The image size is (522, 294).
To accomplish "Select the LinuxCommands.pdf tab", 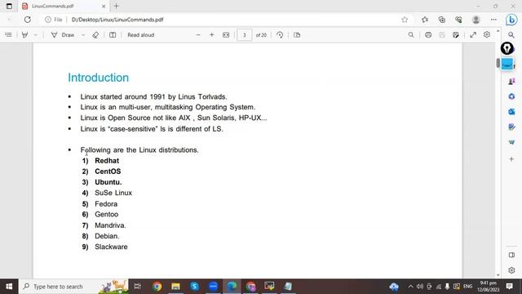I will tap(64, 6).
